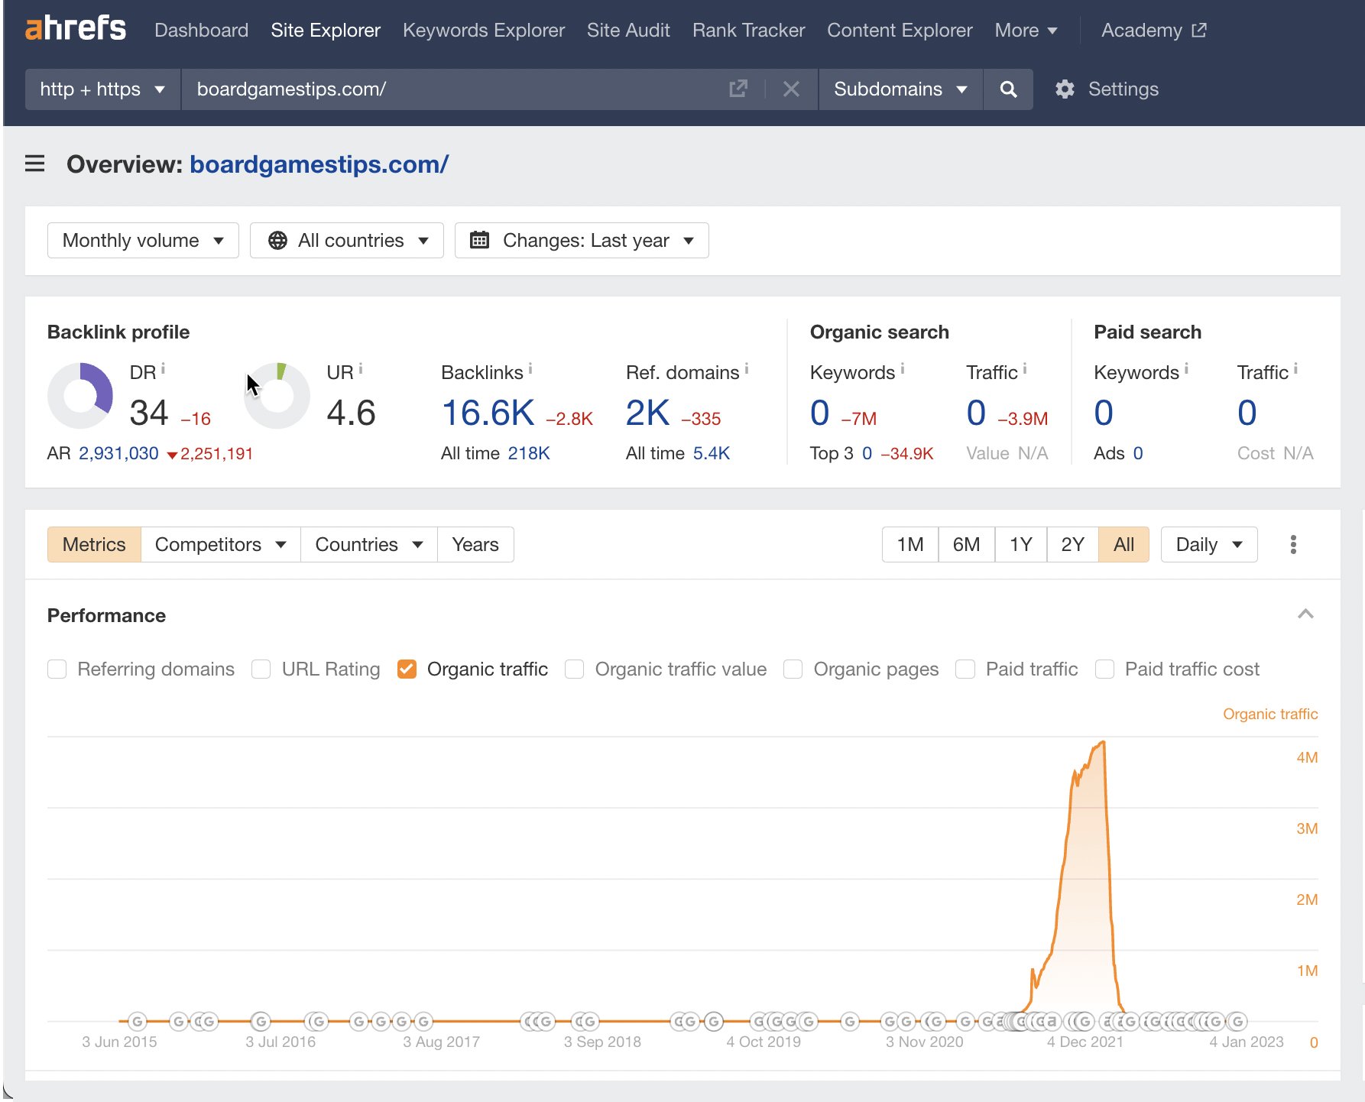Open the Changes: Last year dropdown
1365x1102 pixels.
[582, 240]
